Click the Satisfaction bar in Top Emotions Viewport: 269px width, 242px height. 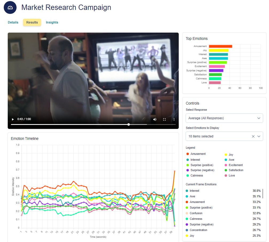(215, 75)
